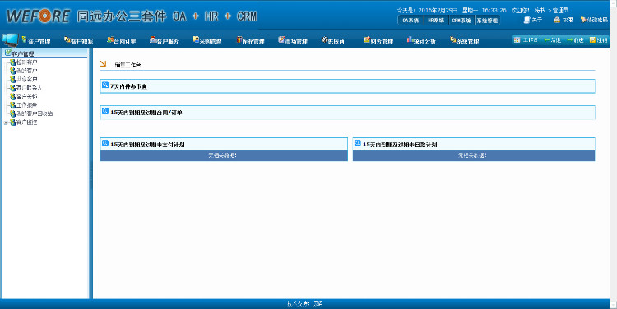The height and width of the screenshot is (309, 617).
Task: Click the 无相关数据 row in the 未交付计划 panel
Action: pyautogui.click(x=224, y=155)
